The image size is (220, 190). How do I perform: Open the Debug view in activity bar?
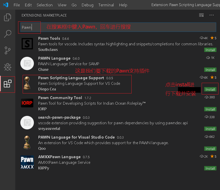tap(8, 67)
